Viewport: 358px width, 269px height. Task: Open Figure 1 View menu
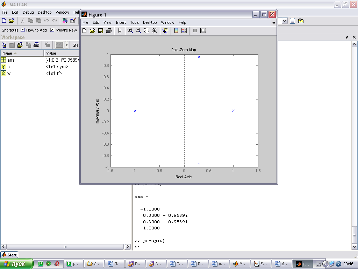[x=107, y=22]
